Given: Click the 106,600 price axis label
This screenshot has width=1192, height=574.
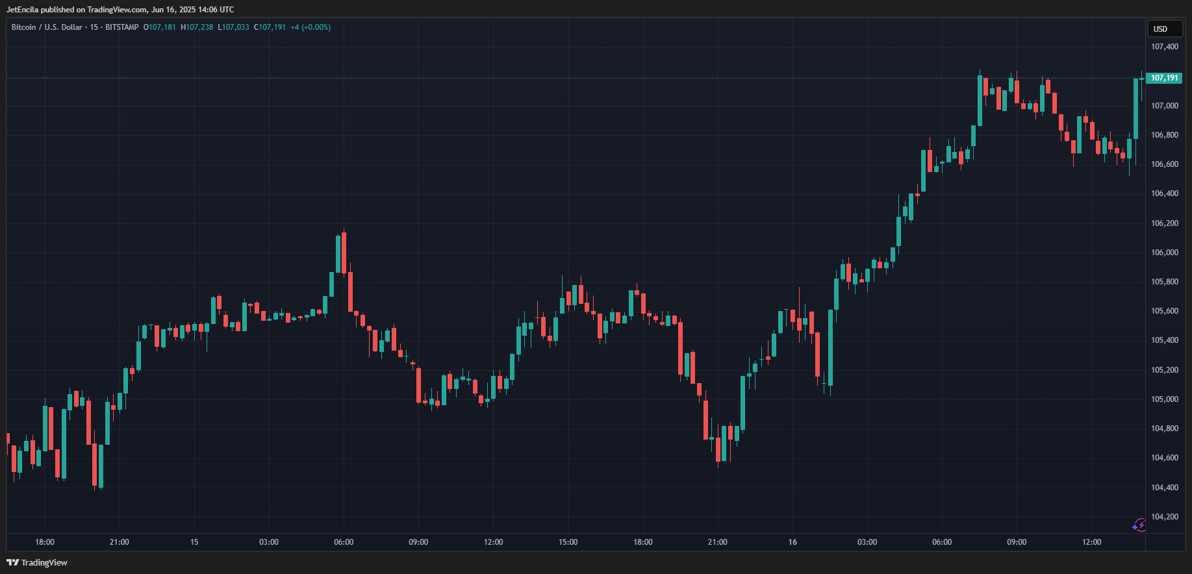Looking at the screenshot, I should [x=1165, y=164].
